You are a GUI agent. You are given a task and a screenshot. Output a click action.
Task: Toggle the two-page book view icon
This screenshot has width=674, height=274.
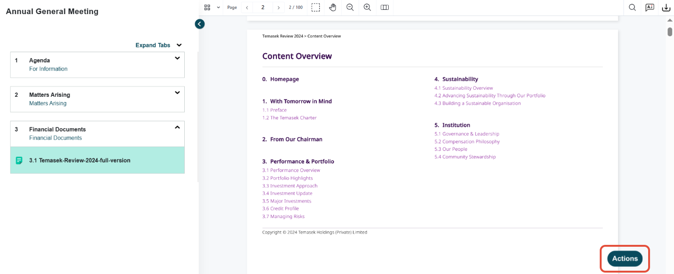(384, 8)
